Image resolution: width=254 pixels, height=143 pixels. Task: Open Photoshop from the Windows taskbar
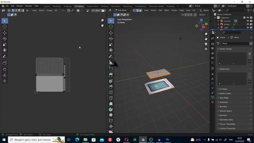click(167, 139)
